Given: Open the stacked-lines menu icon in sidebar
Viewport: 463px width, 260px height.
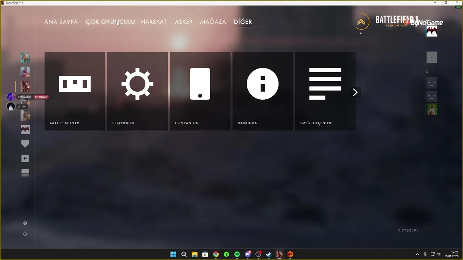Looking at the screenshot, I should (25, 173).
